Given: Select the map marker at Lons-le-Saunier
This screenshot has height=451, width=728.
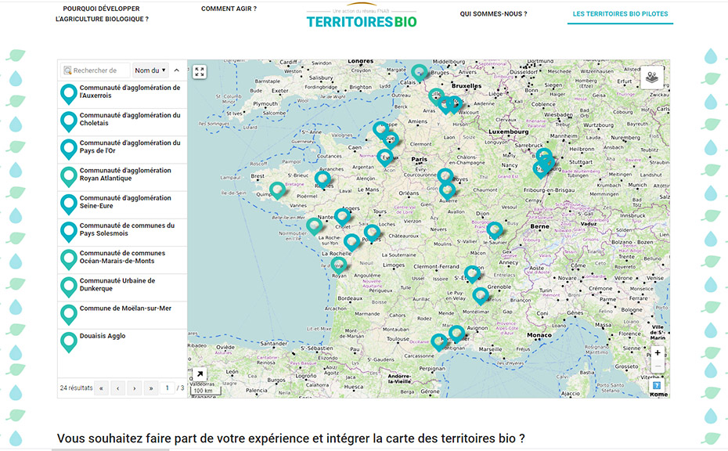Looking at the screenshot, I should [495, 229].
